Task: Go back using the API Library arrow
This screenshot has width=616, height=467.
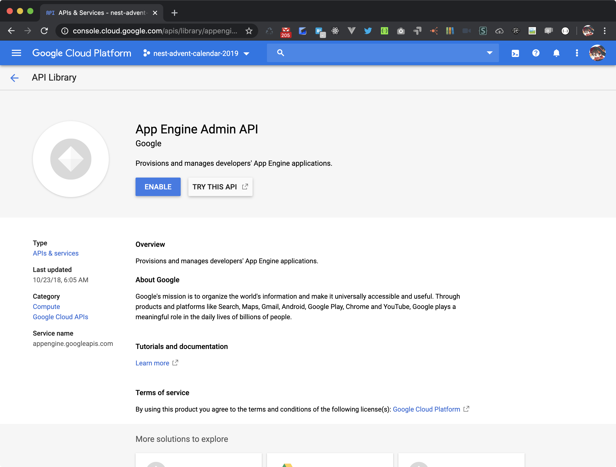Action: point(14,78)
